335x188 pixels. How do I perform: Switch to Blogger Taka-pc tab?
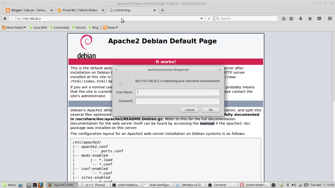click(29, 10)
